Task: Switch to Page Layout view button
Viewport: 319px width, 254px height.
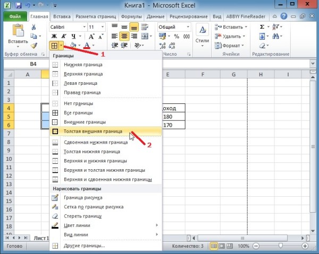Action: click(x=222, y=246)
